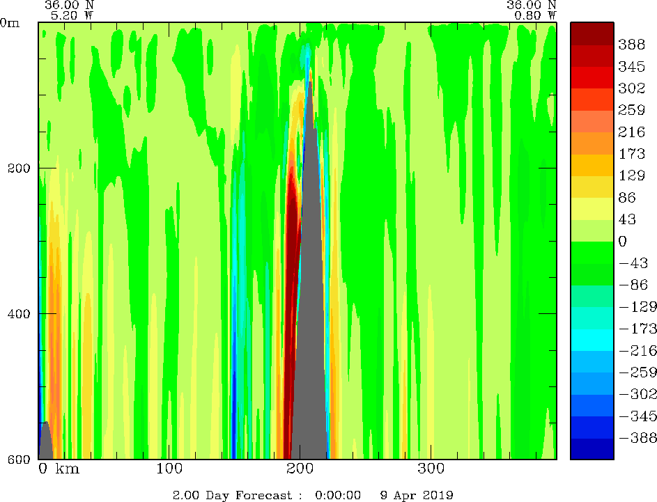Click the red 345 colorbar segment
Screen dimensions: 657x502
point(592,56)
